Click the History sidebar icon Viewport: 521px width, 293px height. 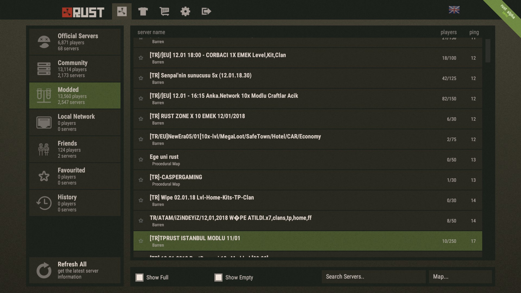point(43,202)
